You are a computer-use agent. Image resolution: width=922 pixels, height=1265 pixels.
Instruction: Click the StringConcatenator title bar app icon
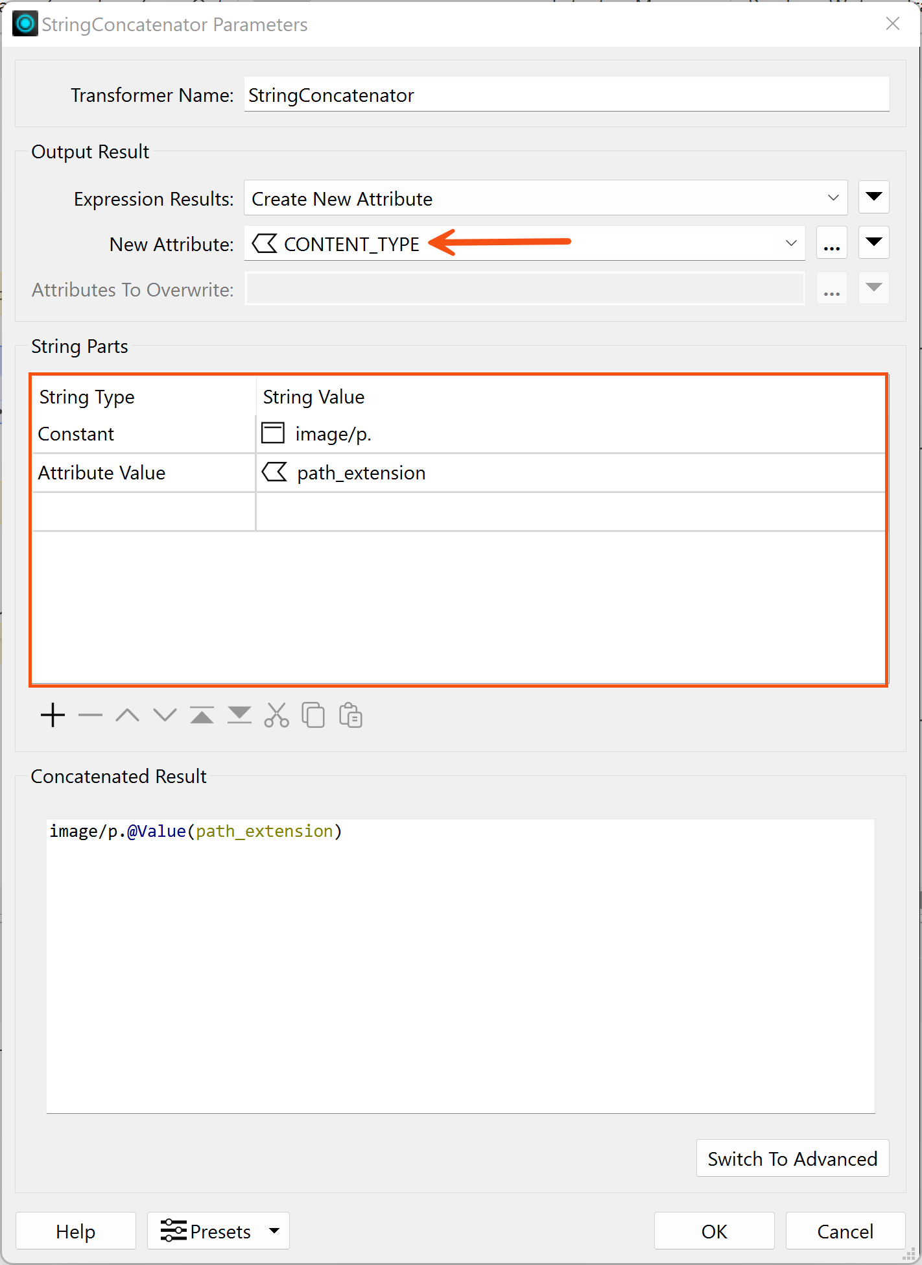[x=25, y=24]
